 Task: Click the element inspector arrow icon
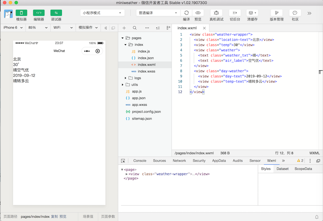(x=123, y=161)
